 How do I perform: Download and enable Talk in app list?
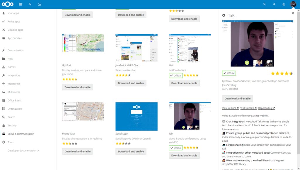pos(184,155)
